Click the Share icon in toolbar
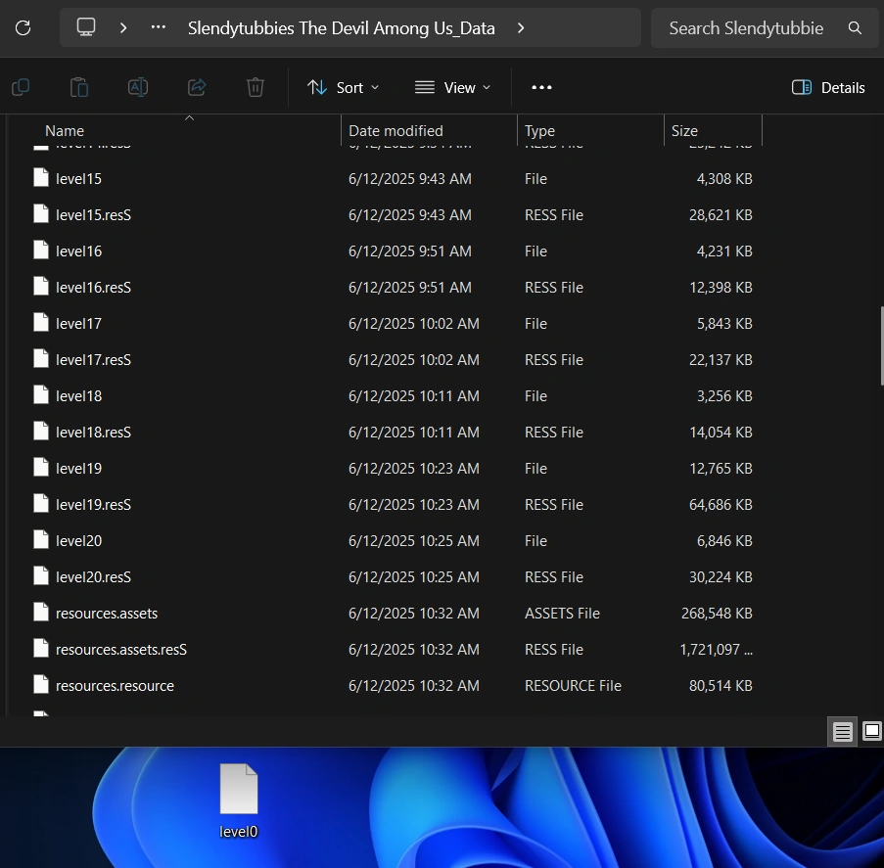This screenshot has height=868, width=884. coord(197,88)
